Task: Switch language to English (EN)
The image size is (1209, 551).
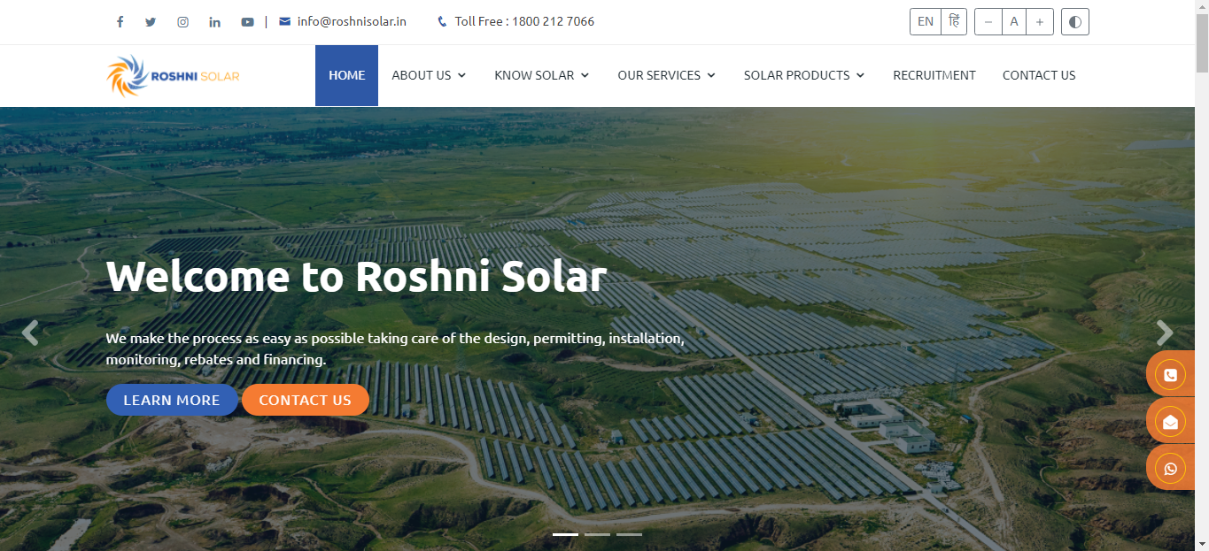Action: (x=926, y=22)
